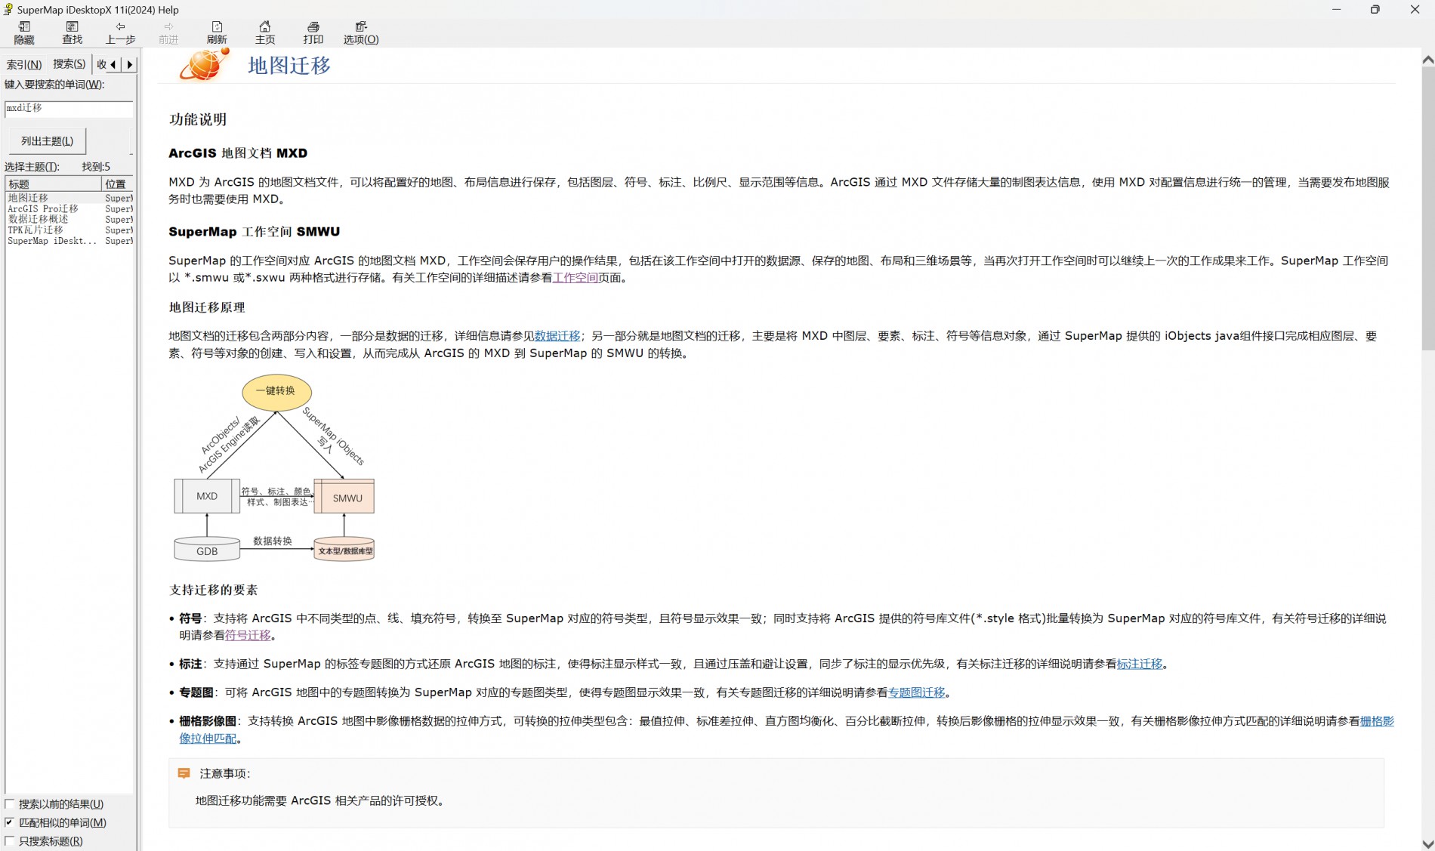Click the note icon beside 注意事项
The image size is (1435, 851).
184,773
